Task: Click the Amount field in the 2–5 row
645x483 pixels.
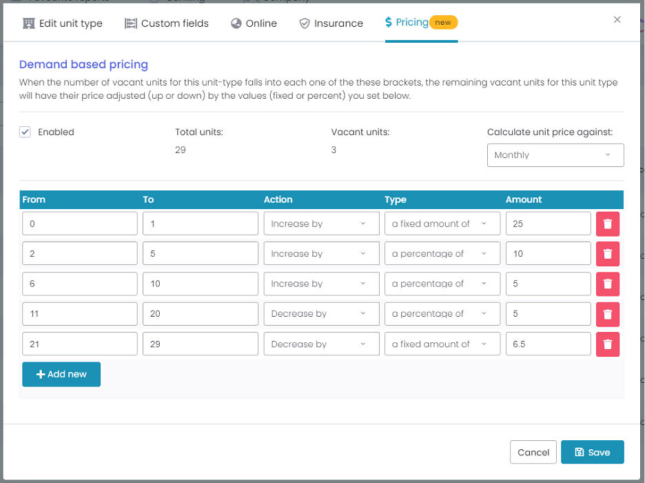Action: pyautogui.click(x=549, y=254)
